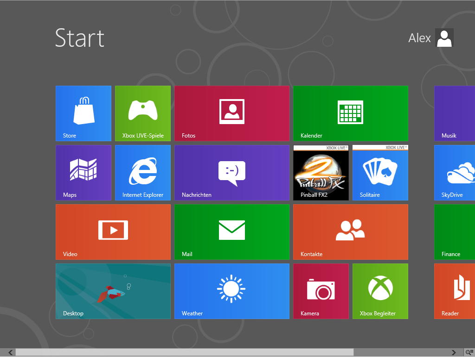Click the semantic zoom button in corner

pos(469,352)
